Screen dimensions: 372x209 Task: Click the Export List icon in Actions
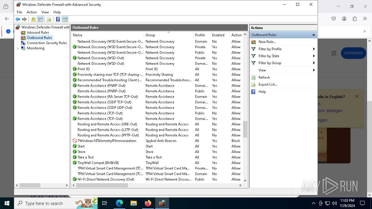click(x=253, y=84)
